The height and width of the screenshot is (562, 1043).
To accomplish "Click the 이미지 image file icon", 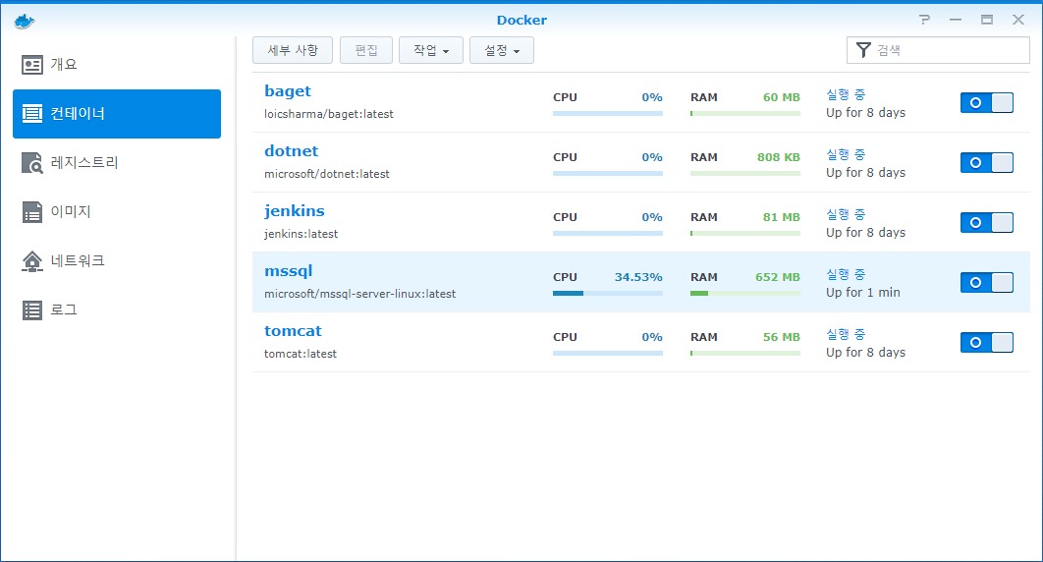I will coord(32,212).
